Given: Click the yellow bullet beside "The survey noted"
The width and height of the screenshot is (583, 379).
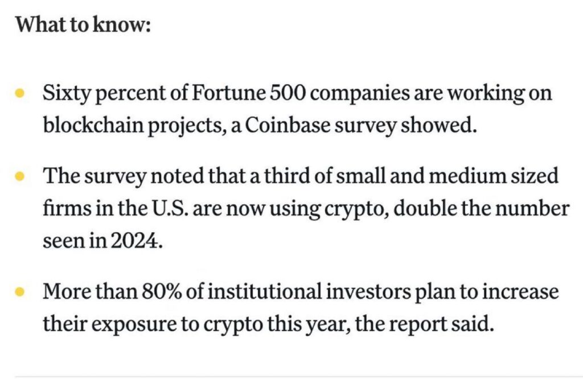Looking at the screenshot, I should click(x=20, y=178).
